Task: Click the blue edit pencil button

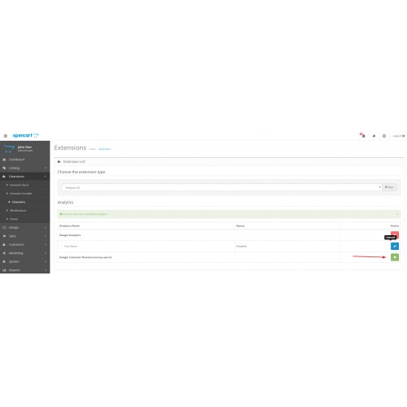Action: point(395,246)
